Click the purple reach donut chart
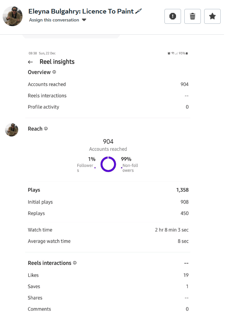The width and height of the screenshot is (225, 329). tap(109, 165)
